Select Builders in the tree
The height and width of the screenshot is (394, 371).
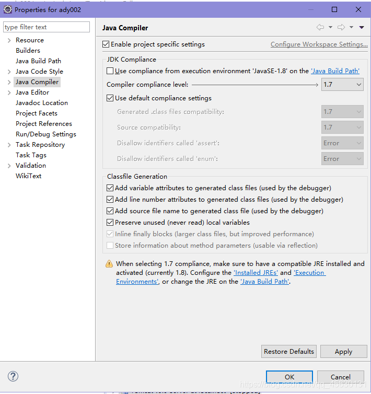click(x=28, y=51)
